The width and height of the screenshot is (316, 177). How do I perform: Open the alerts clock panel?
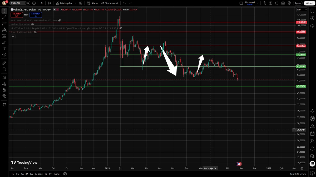[x=312, y=18]
